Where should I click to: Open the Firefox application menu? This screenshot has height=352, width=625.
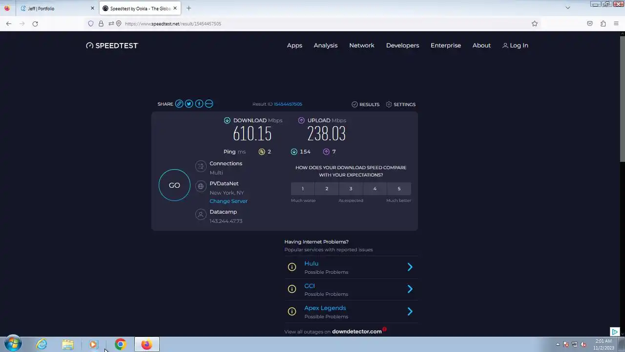(616, 23)
